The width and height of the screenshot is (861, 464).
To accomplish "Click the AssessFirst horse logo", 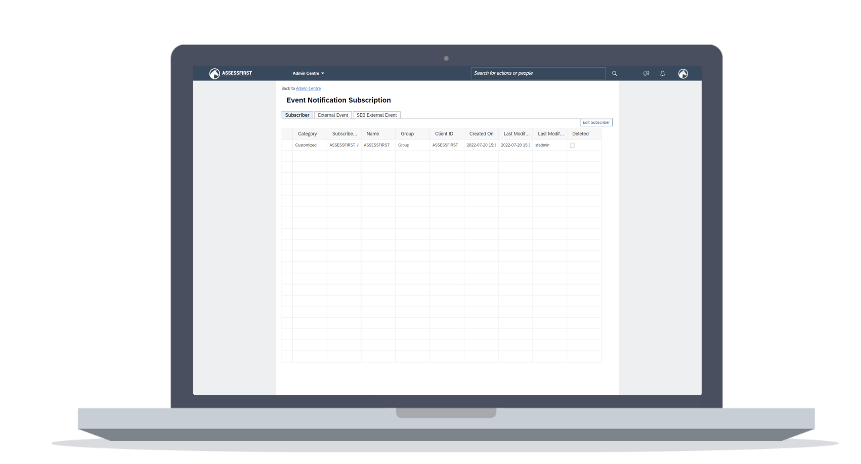I will click(x=215, y=74).
